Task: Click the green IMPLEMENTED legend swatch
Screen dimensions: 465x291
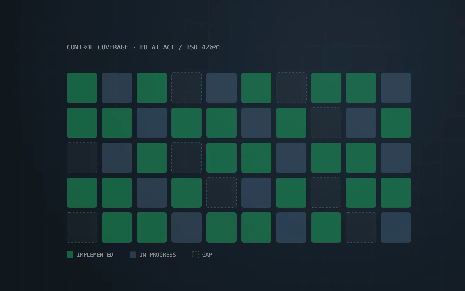Action: click(70, 255)
